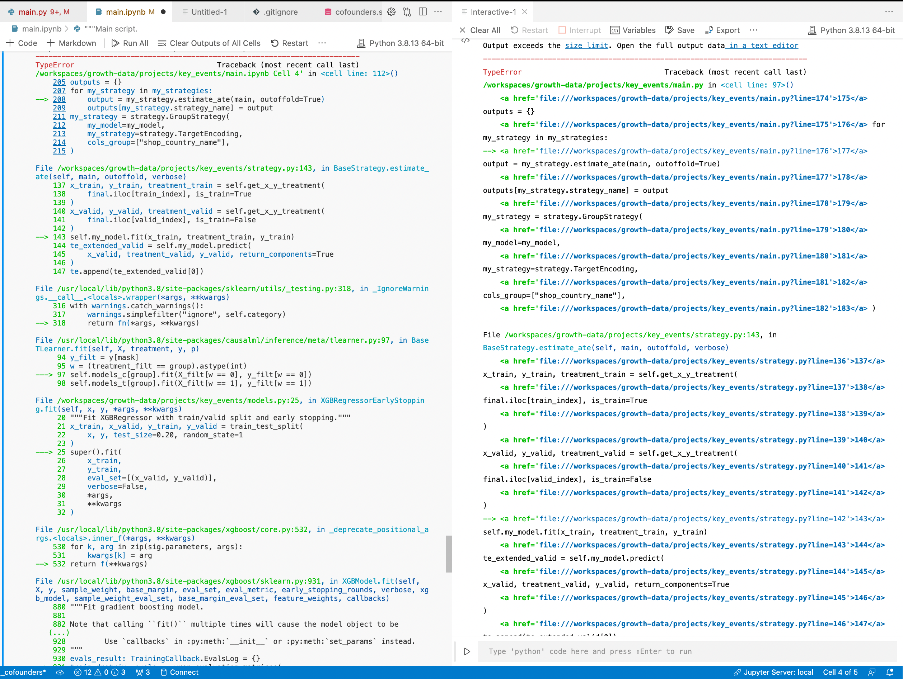Split the editor with the layout icon
Screen dimensions: 903x679
point(423,12)
